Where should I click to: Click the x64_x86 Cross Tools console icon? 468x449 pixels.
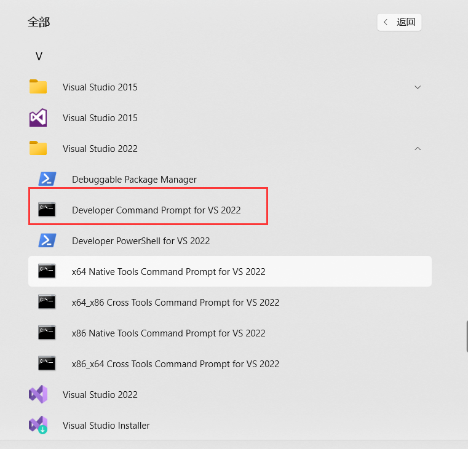tap(47, 302)
